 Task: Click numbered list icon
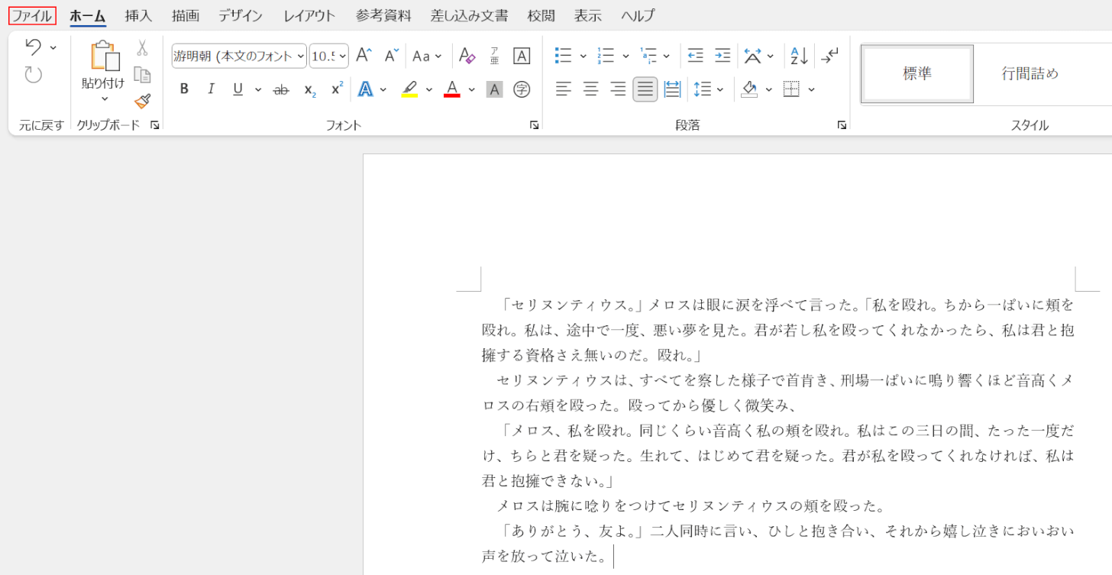point(606,56)
